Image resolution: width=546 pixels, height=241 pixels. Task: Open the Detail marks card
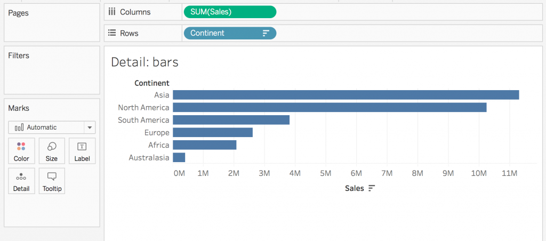[21, 181]
